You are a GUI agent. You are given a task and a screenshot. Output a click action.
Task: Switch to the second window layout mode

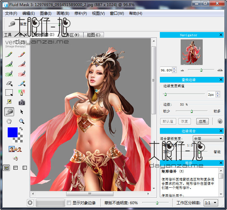click(15, 168)
